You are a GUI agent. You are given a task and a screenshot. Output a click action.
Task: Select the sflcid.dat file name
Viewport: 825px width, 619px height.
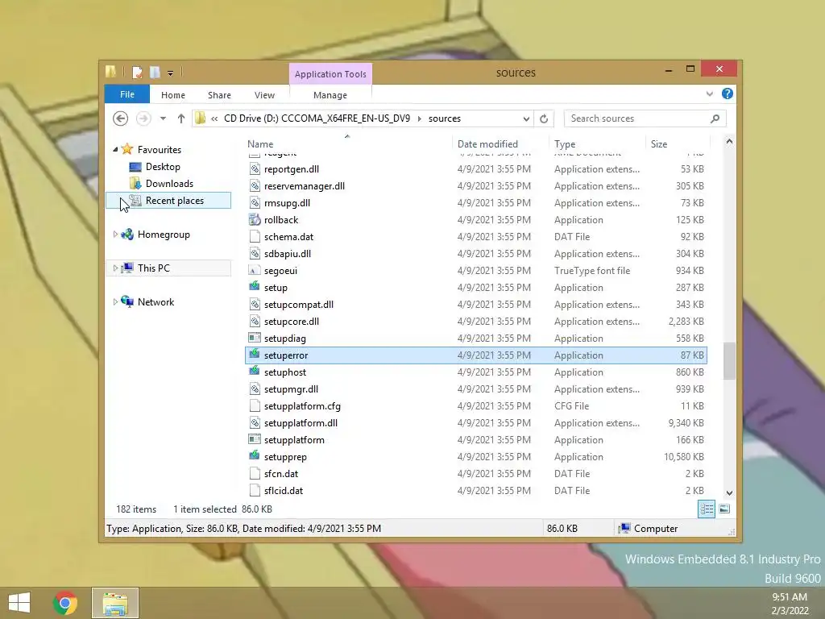[x=284, y=491]
